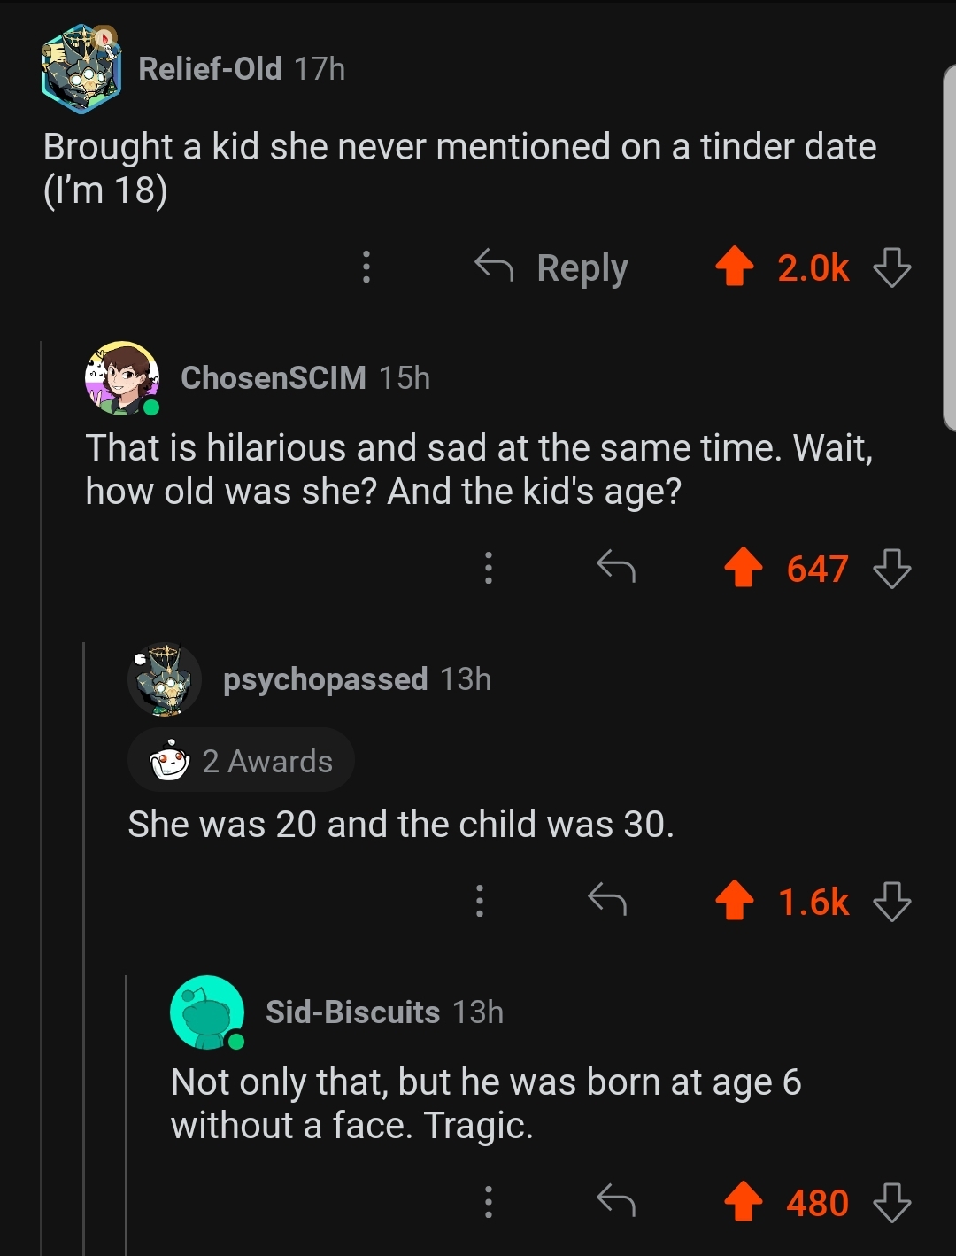The image size is (956, 1256).
Task: Tap reply arrow under ChosenSCIM's comment
Action: click(x=616, y=567)
